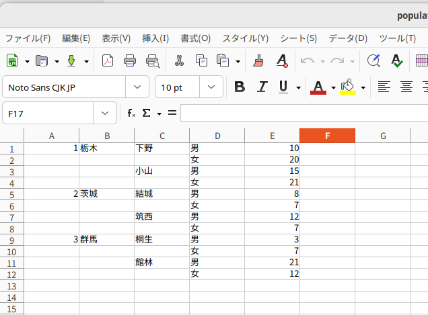Screen dimensions: 428x315
Task: Toggle Italic formatting button
Action: pos(262,87)
